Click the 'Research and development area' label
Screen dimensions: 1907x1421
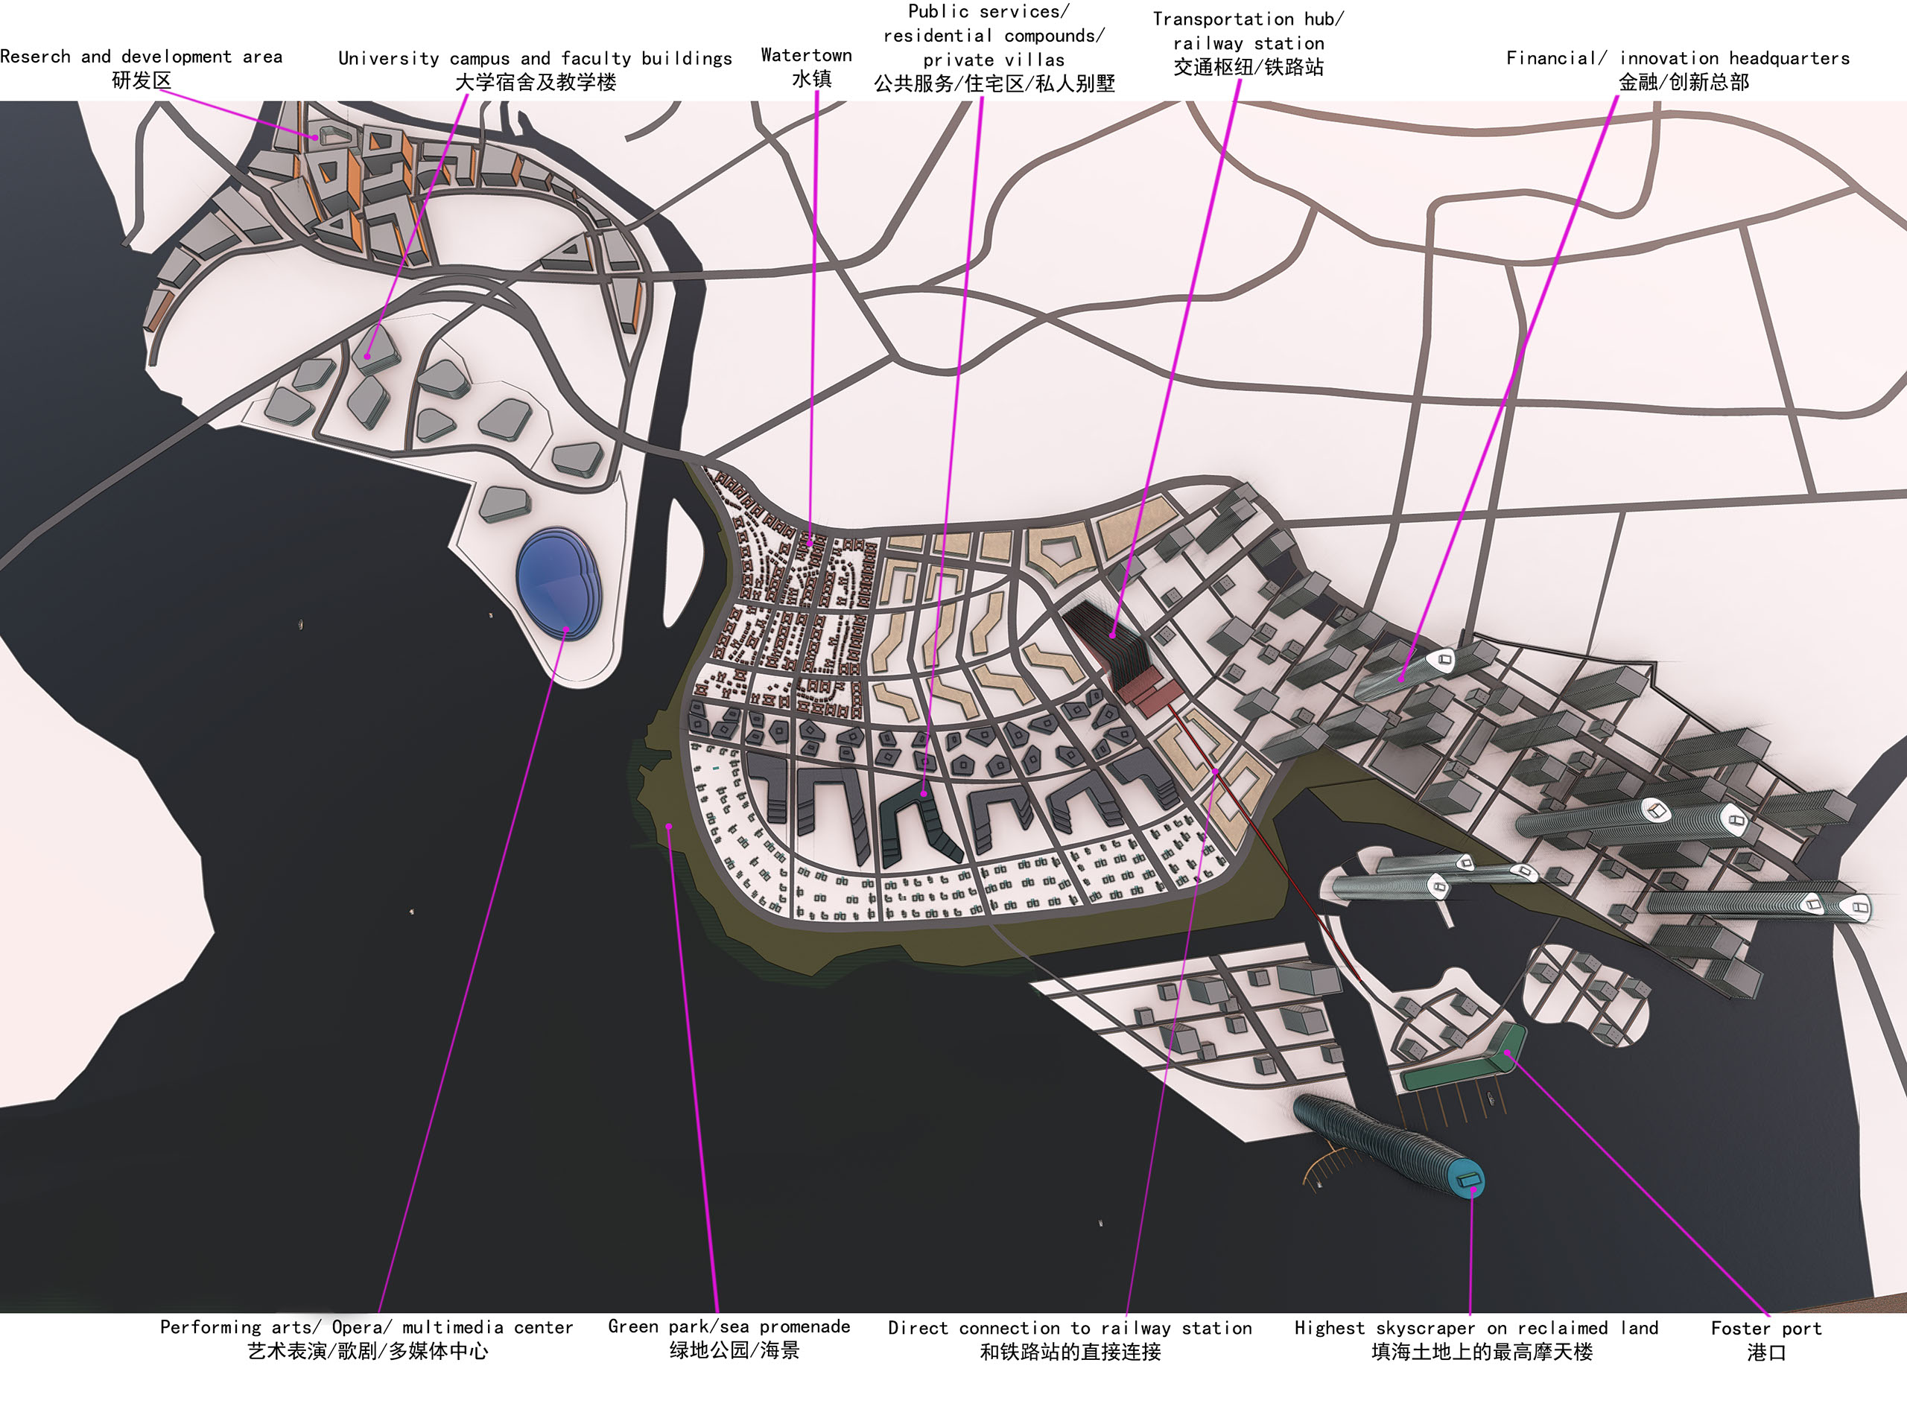(141, 57)
